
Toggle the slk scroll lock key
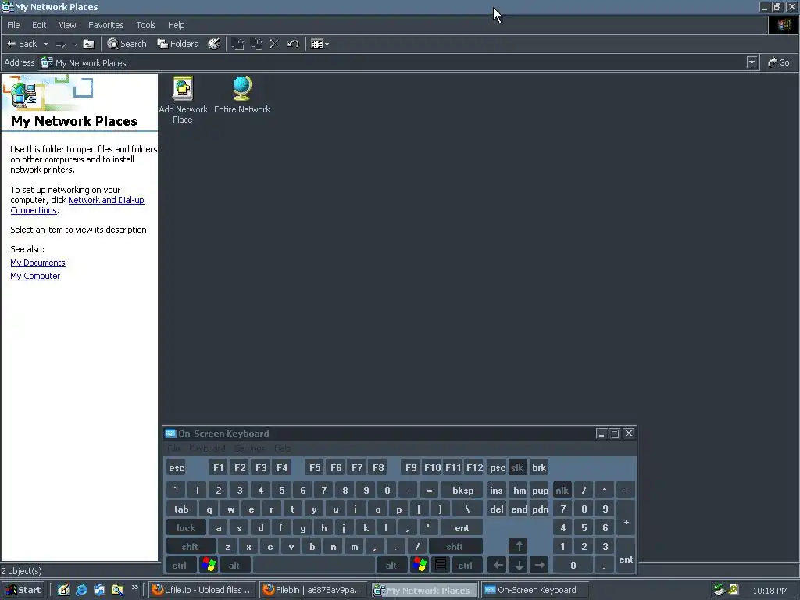click(517, 467)
